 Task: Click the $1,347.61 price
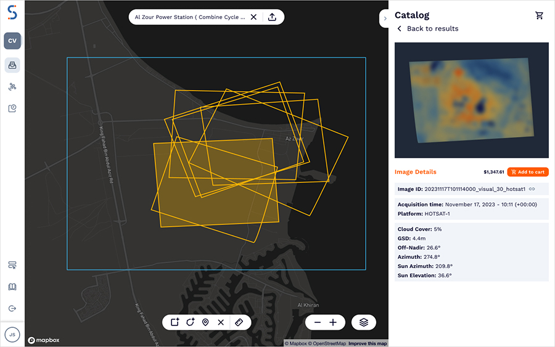[494, 172]
